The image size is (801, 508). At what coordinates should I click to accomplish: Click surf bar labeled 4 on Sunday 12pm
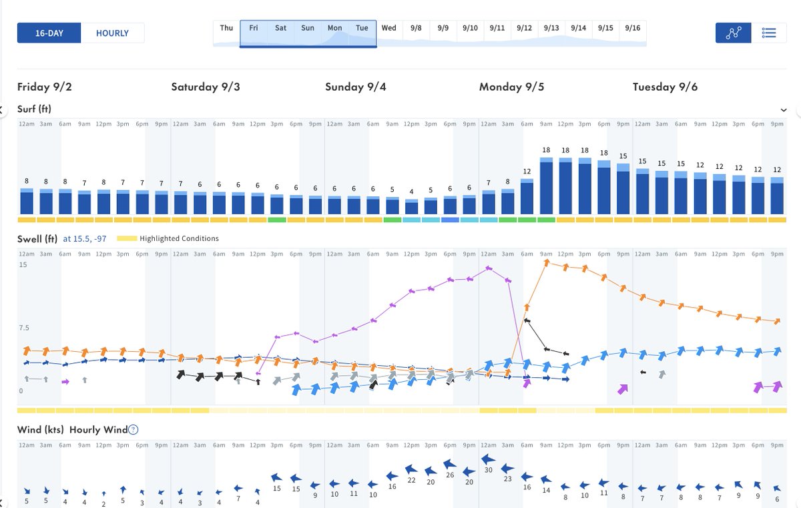(411, 206)
